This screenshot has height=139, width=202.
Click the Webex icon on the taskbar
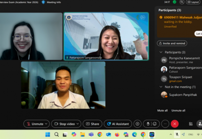pos(152,134)
